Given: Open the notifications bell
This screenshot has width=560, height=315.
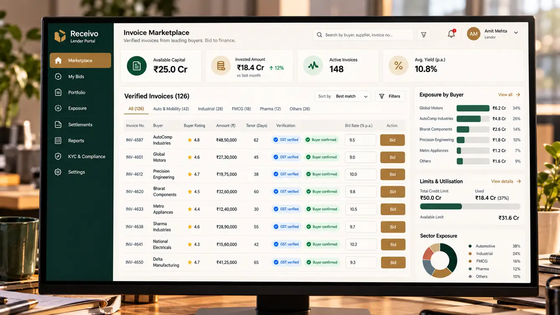Looking at the screenshot, I should [x=451, y=34].
